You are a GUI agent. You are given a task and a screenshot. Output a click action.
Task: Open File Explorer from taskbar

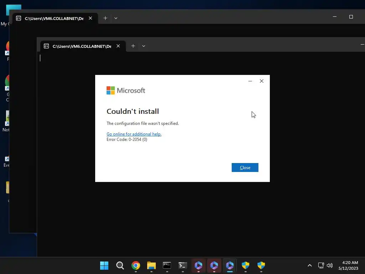click(151, 265)
